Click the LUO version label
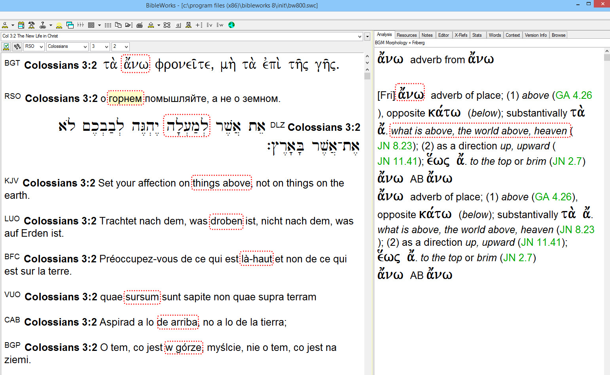The width and height of the screenshot is (610, 375). coord(12,219)
